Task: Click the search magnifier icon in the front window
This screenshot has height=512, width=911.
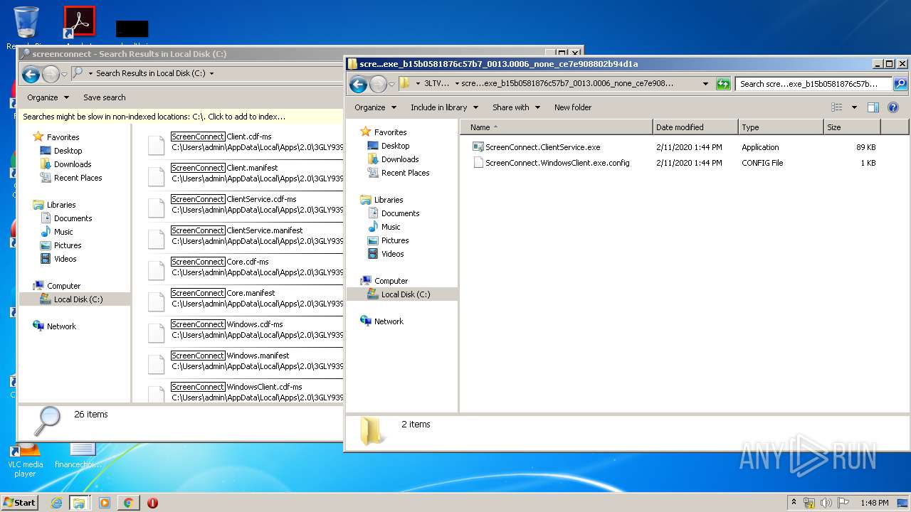Action: click(x=900, y=84)
